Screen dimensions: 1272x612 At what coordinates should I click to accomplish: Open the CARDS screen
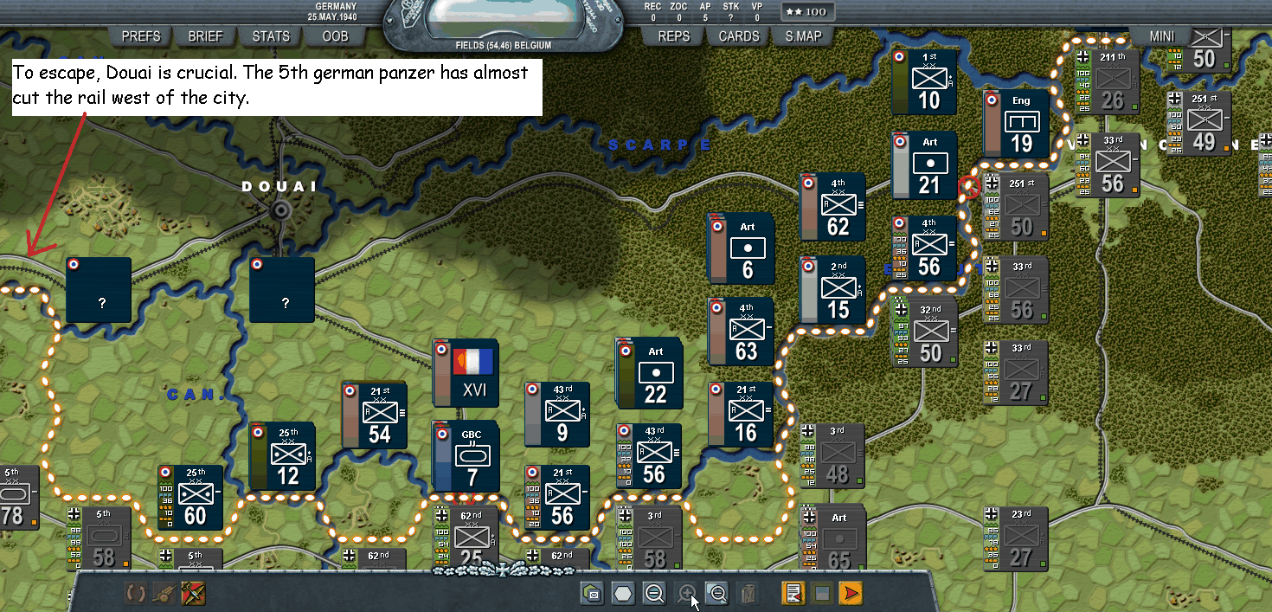pos(739,36)
